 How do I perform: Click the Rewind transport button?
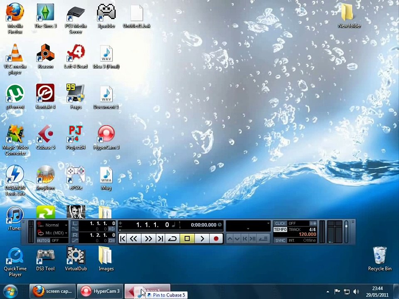click(x=133, y=239)
